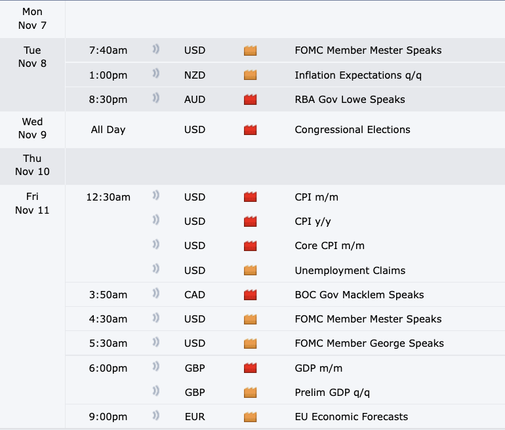This screenshot has height=430, width=505.
Task: Open FOMC Member George Speaks event
Action: coord(369,343)
